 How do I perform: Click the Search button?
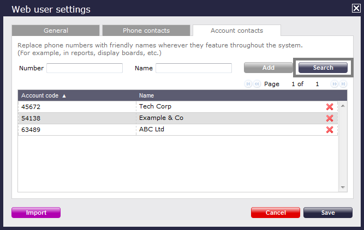[x=323, y=68]
